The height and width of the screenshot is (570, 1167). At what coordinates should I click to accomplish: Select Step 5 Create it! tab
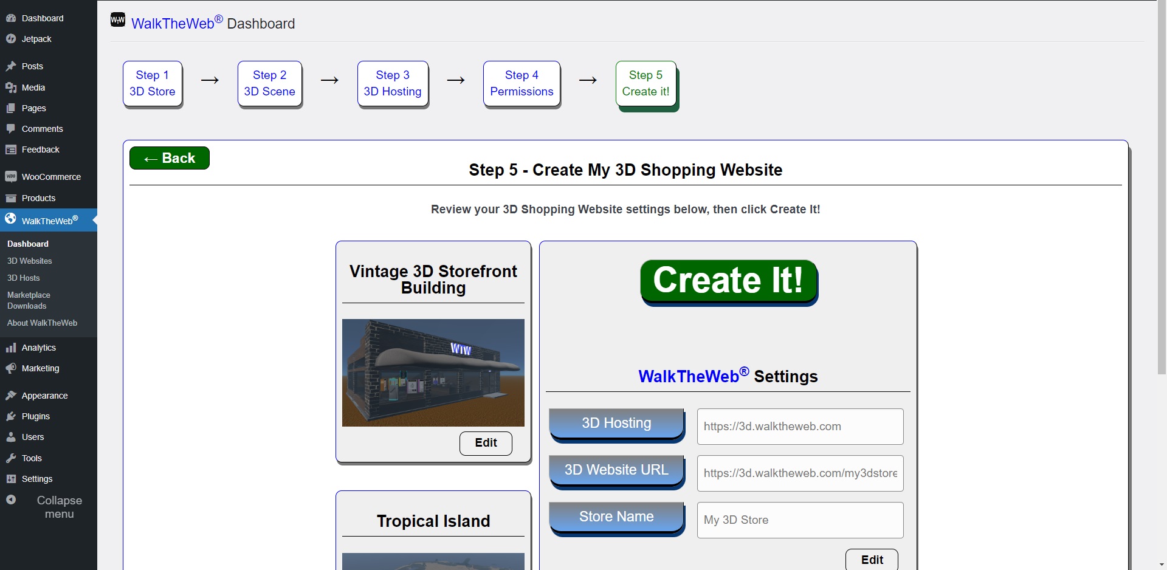click(646, 83)
